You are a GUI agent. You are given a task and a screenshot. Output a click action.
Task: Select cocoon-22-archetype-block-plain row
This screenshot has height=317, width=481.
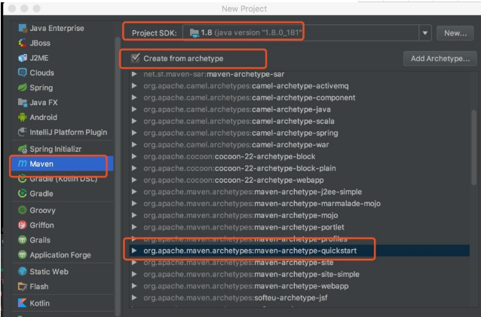(x=299, y=168)
